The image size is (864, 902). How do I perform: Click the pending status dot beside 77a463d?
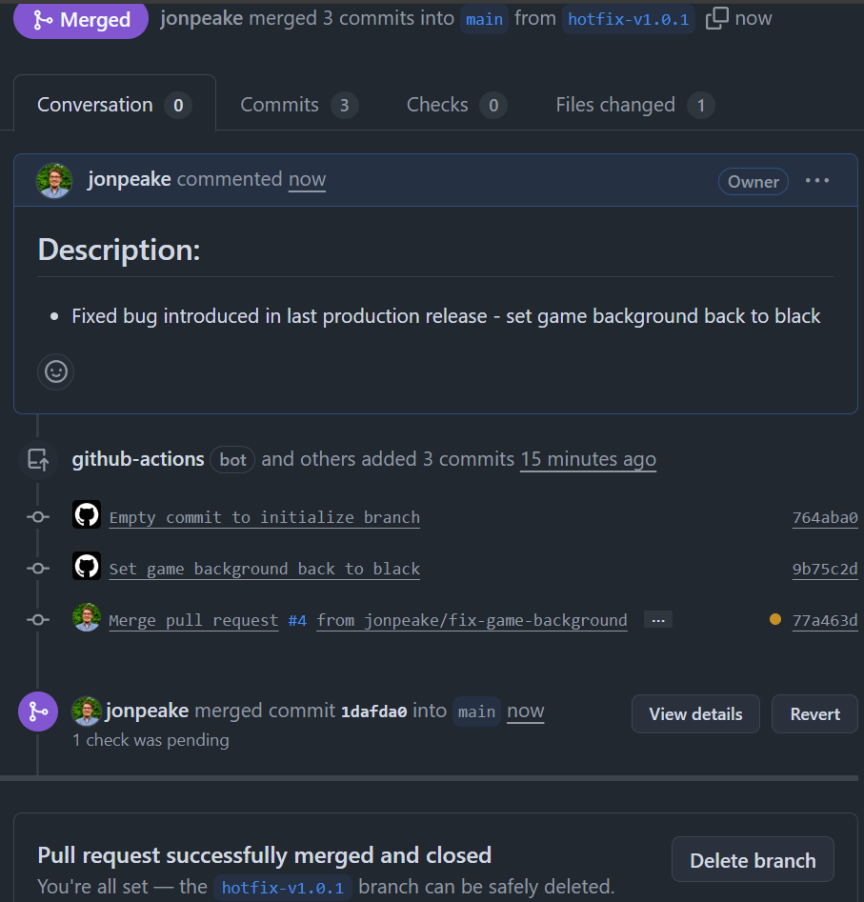point(775,619)
